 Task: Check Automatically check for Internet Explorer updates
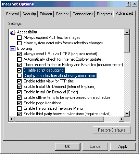pyautogui.click(x=19, y=59)
